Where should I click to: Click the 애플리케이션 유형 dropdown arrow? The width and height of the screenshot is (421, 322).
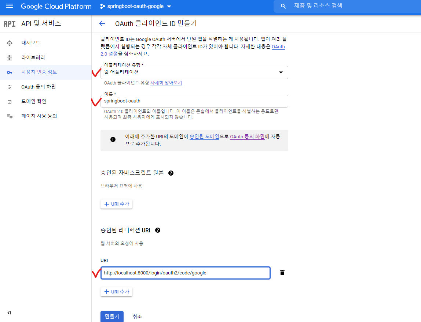tap(281, 72)
